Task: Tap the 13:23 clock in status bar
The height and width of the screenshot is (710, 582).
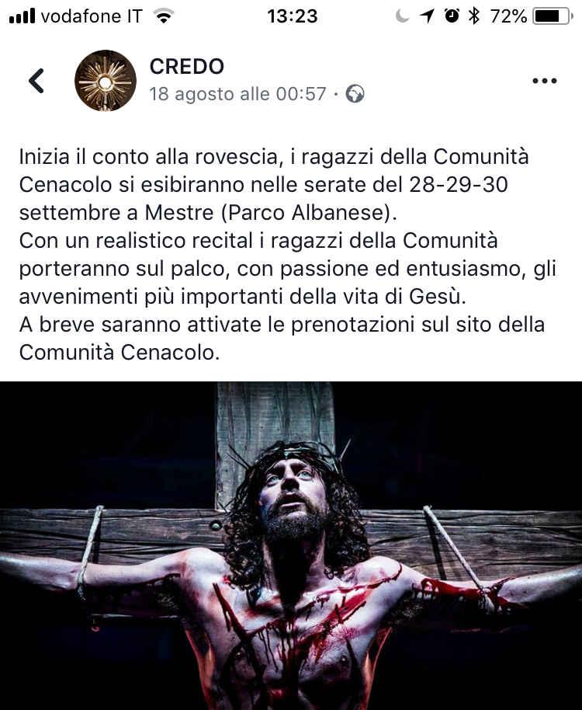Action: click(292, 16)
